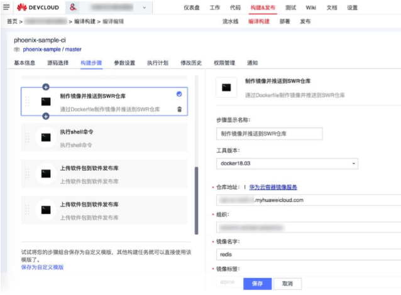Click the 组织 input field
The width and height of the screenshot is (401, 295).
309,227
